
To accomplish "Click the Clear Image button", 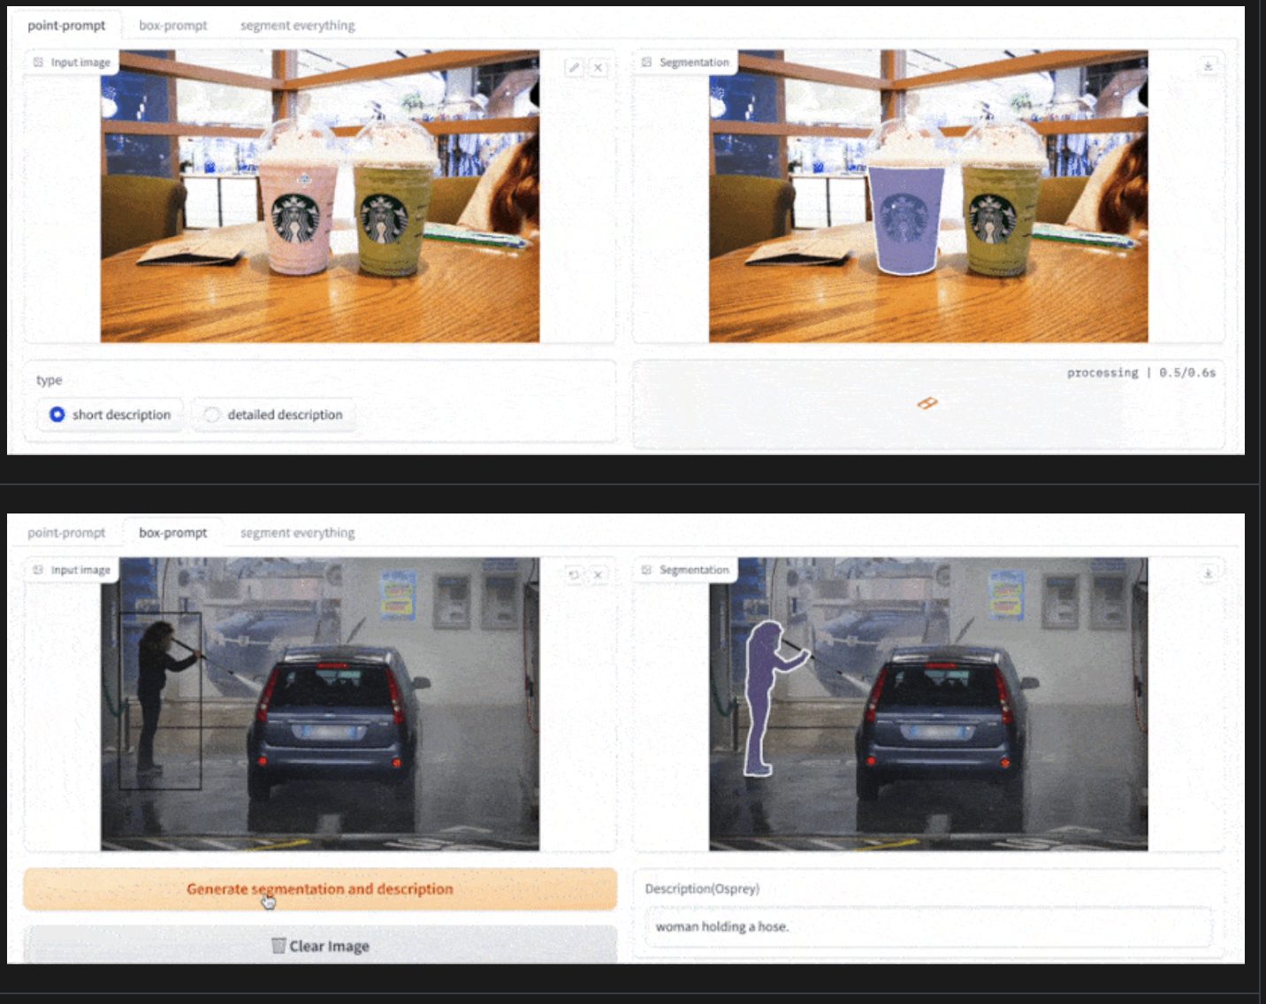I will pos(320,946).
